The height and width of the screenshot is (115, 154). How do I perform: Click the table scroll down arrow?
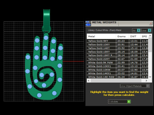click(150, 77)
